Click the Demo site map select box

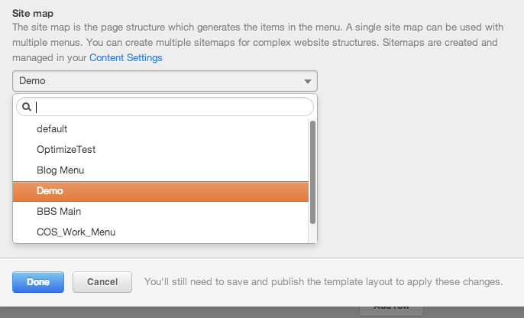click(165, 81)
